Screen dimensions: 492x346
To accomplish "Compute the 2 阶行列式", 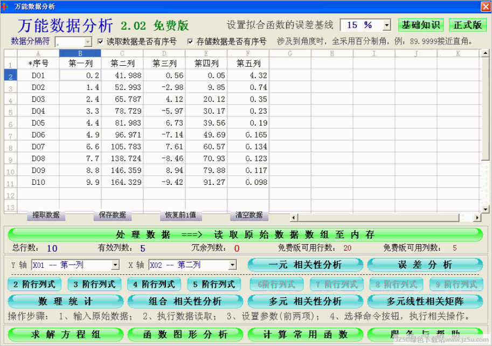I will coord(34,285).
